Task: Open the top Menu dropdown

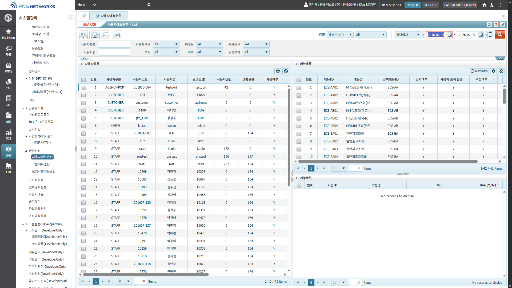Action: (86, 5)
